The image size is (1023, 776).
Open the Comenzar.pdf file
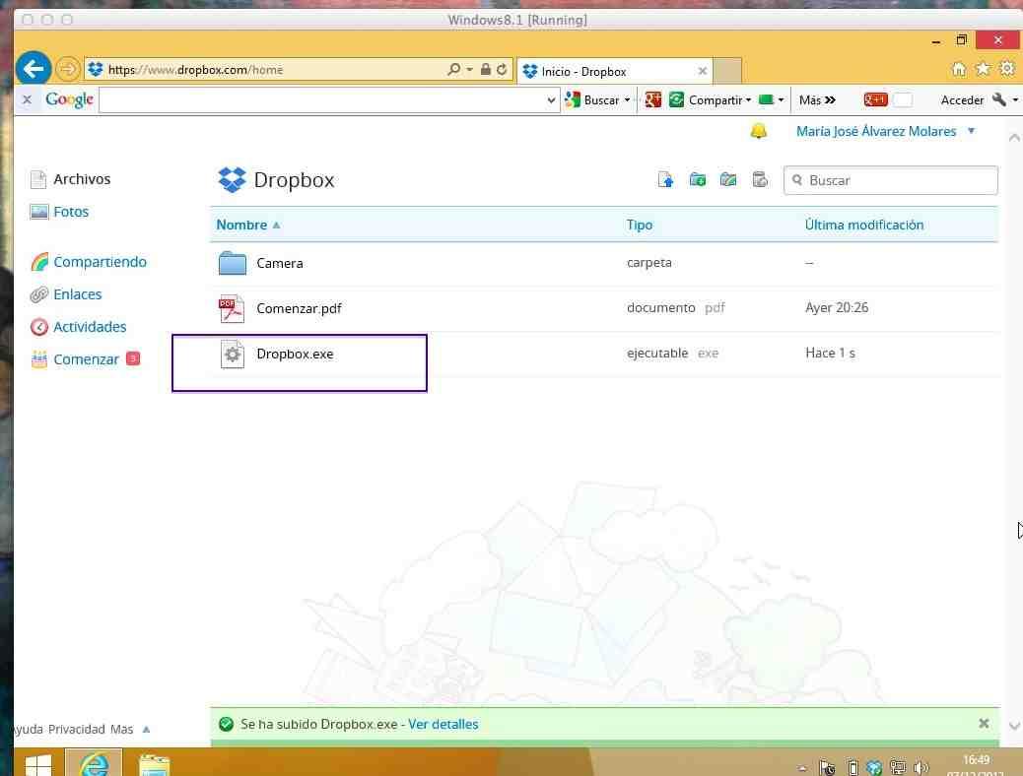tap(299, 308)
